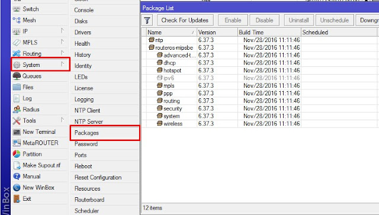The height and width of the screenshot is (215, 379).
Task: Expand the MPLS submenu arrow
Action: 62,42
